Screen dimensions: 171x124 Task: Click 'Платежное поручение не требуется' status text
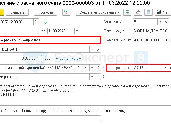pos(73,111)
